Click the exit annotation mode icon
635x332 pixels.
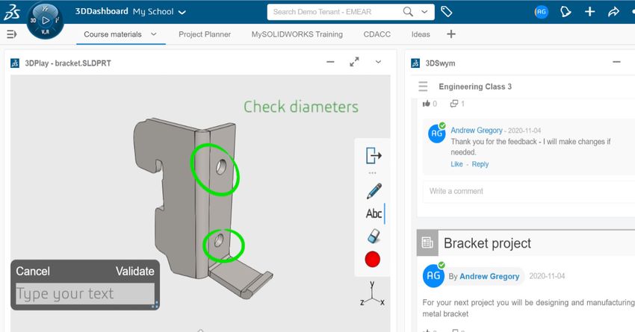pos(374,155)
